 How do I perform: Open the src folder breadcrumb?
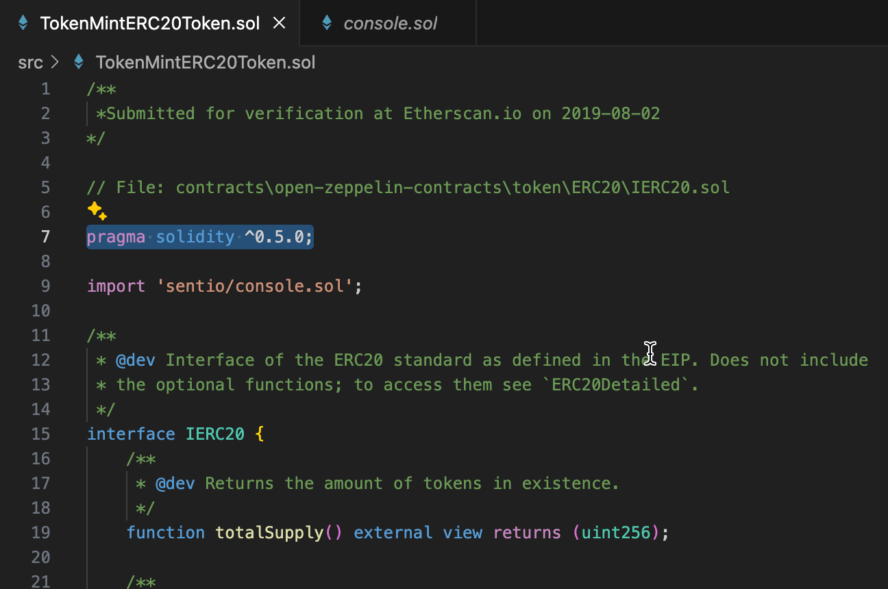tap(30, 62)
